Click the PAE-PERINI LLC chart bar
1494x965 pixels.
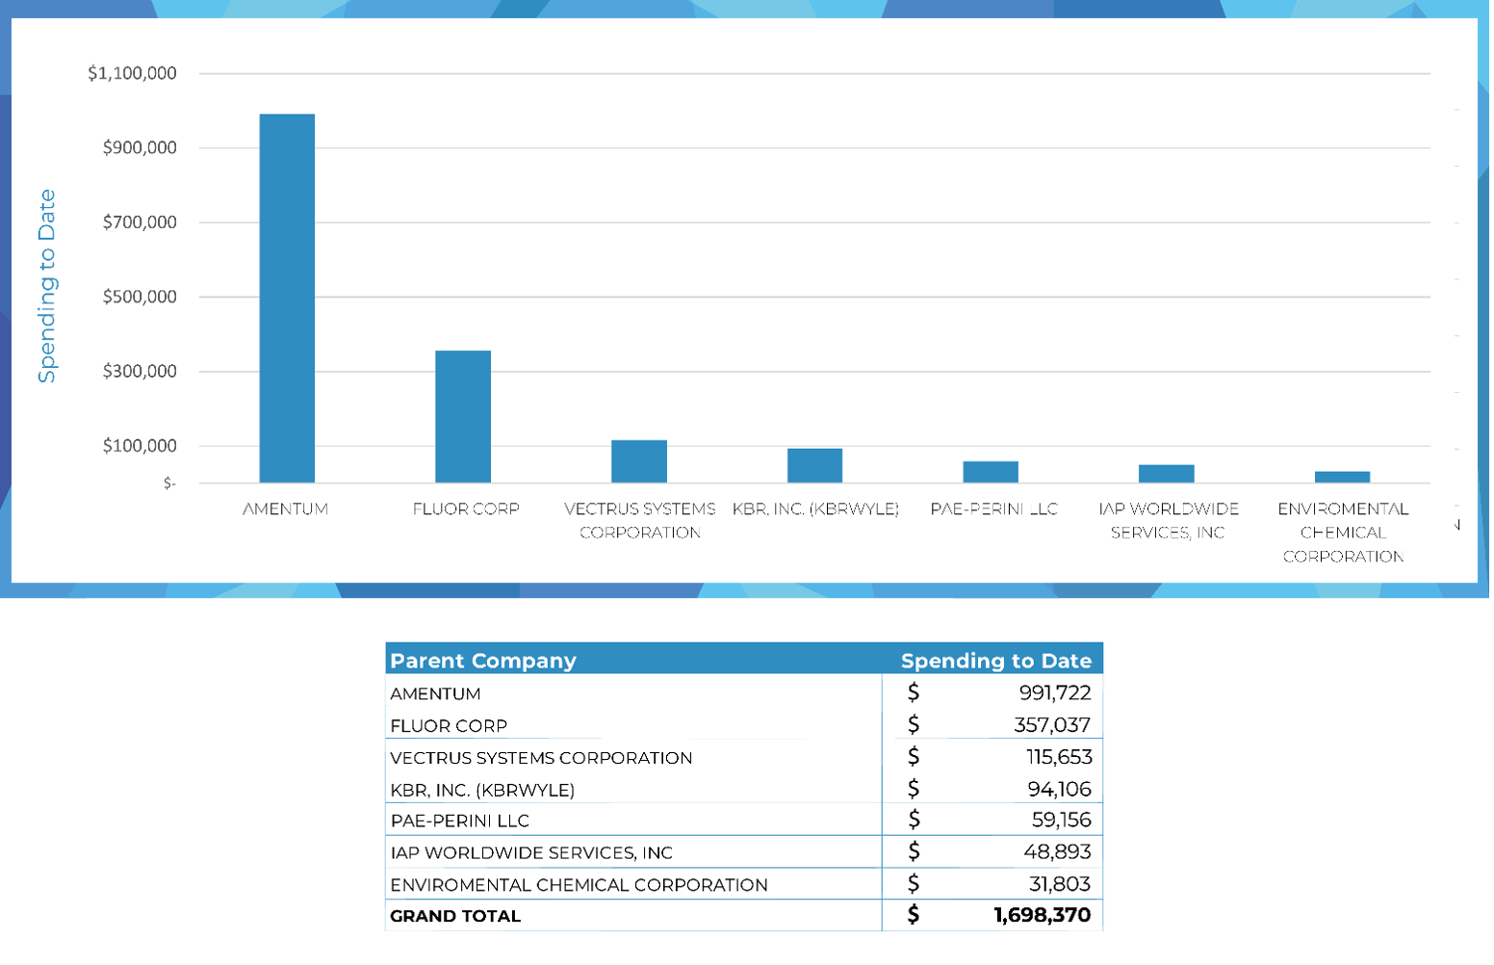coord(991,472)
